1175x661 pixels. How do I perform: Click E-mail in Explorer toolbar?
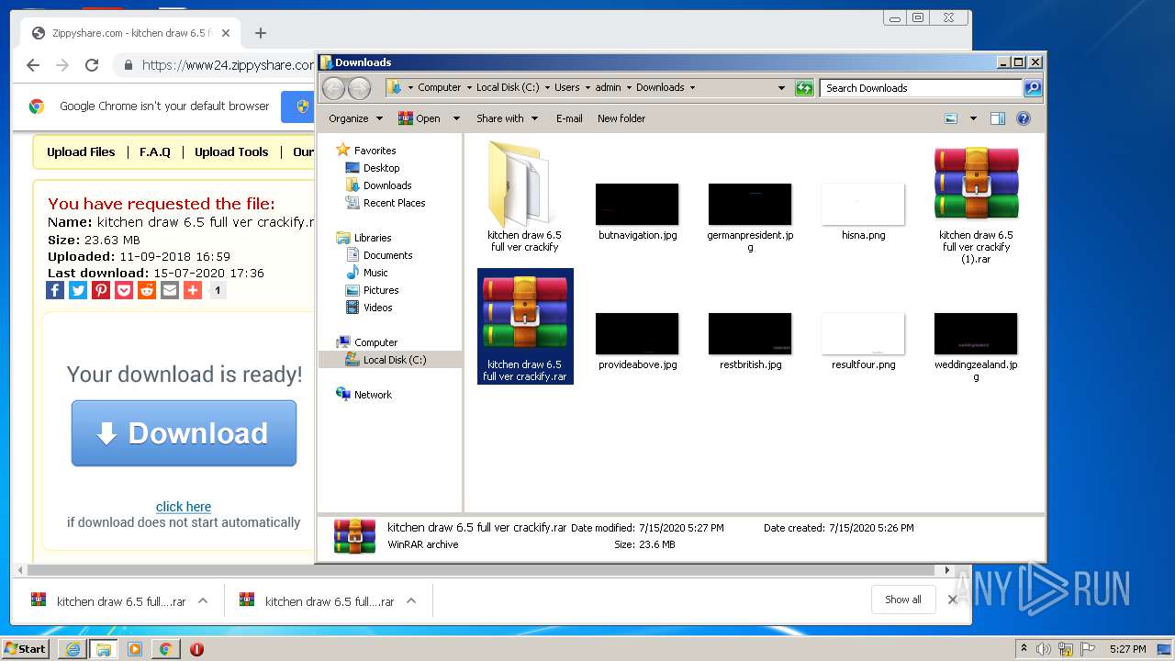[x=569, y=118]
